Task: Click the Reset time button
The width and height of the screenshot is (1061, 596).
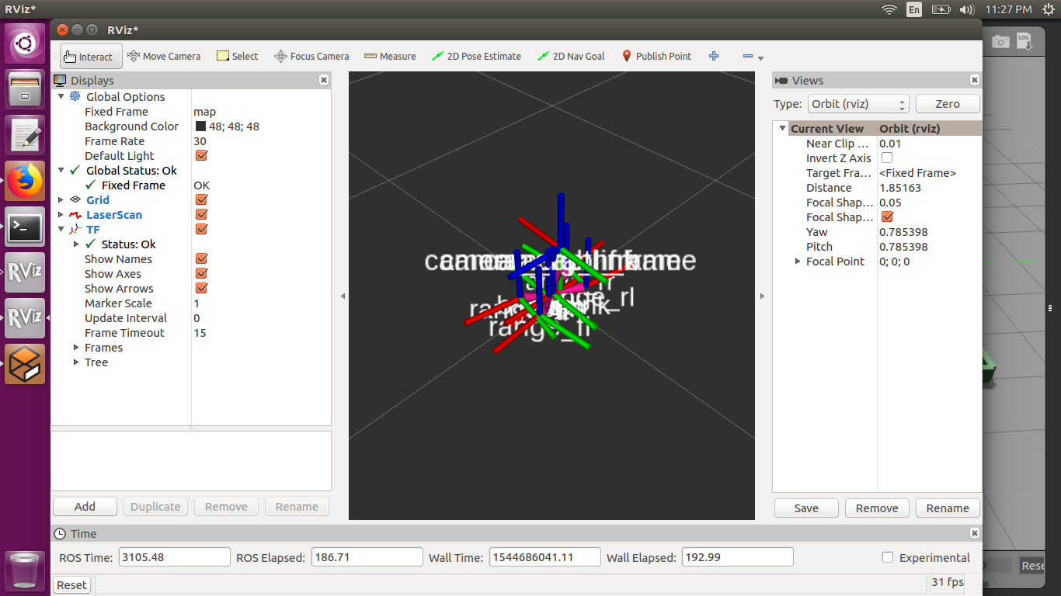Action: [x=71, y=584]
